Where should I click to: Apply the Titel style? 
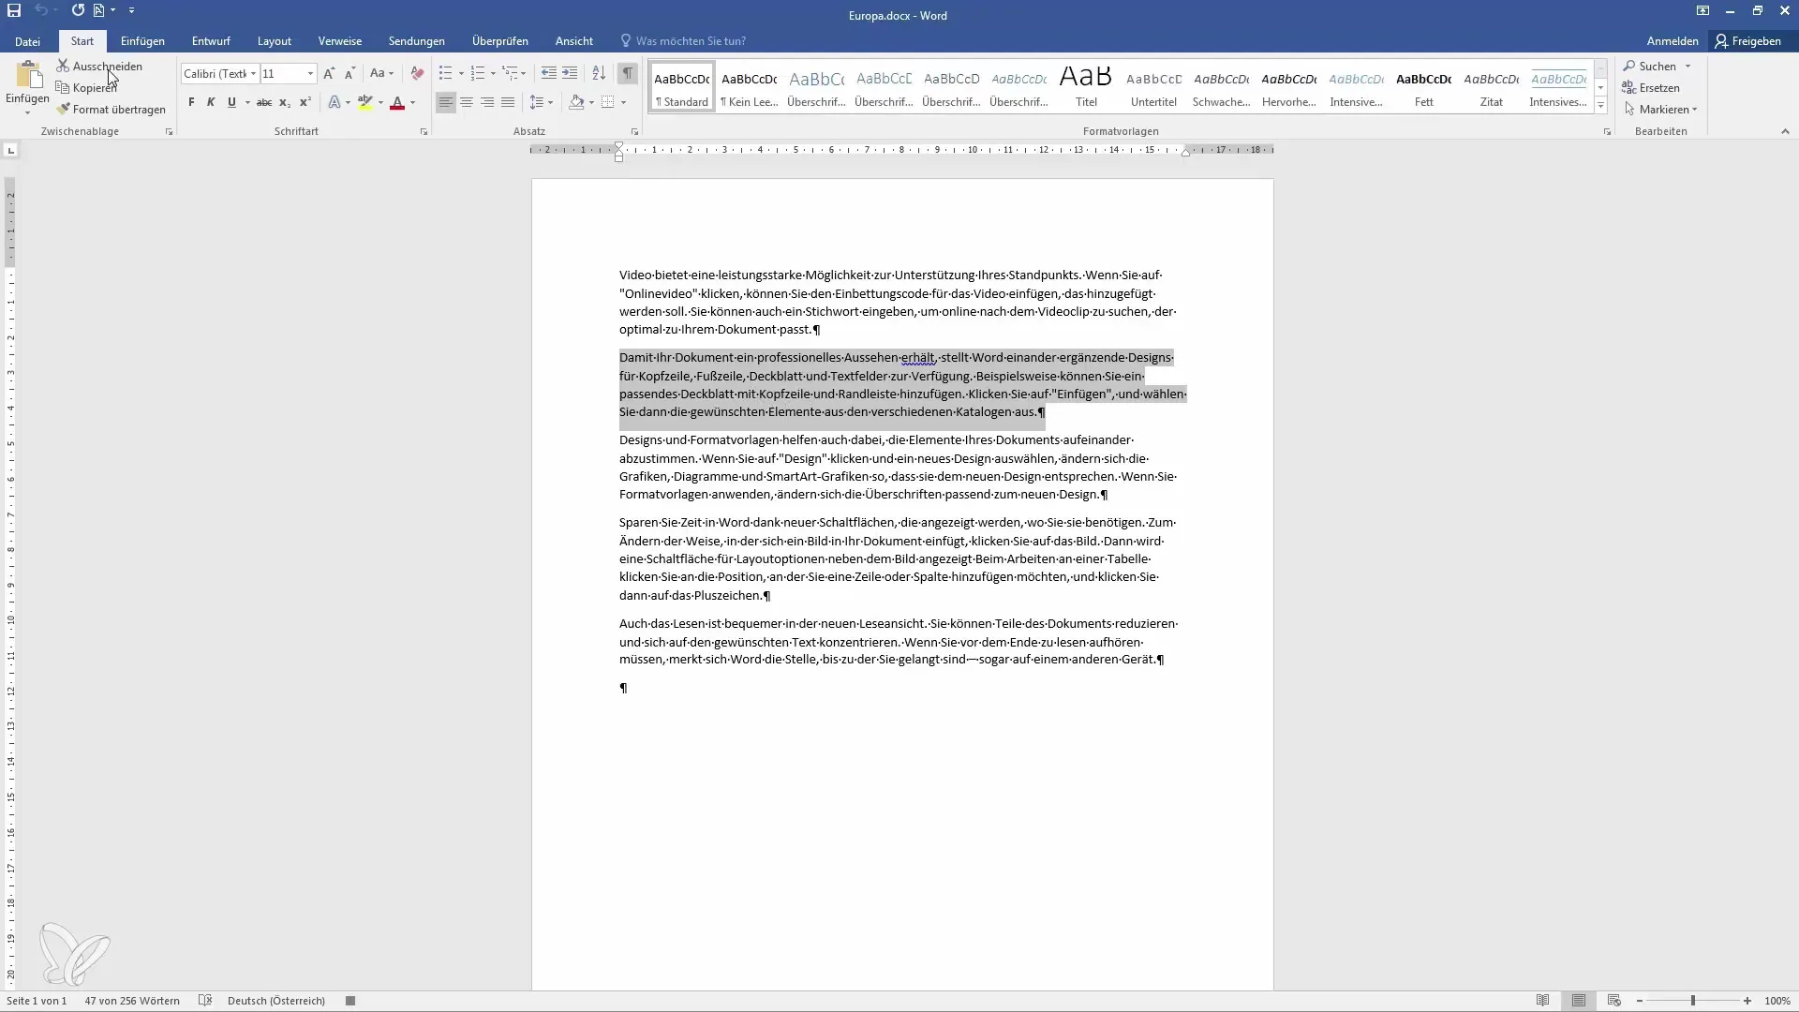tap(1086, 86)
